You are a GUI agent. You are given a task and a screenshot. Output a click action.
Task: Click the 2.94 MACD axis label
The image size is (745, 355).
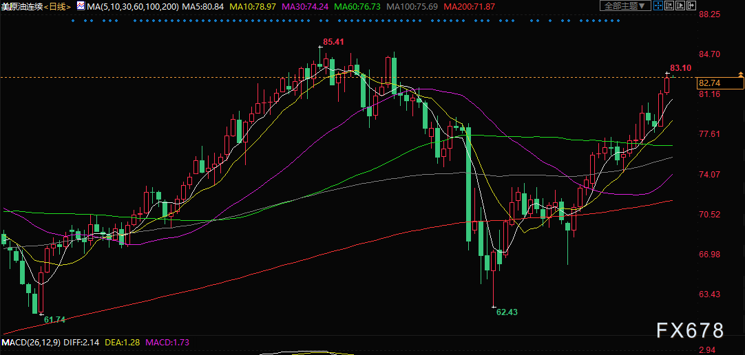click(x=708, y=351)
